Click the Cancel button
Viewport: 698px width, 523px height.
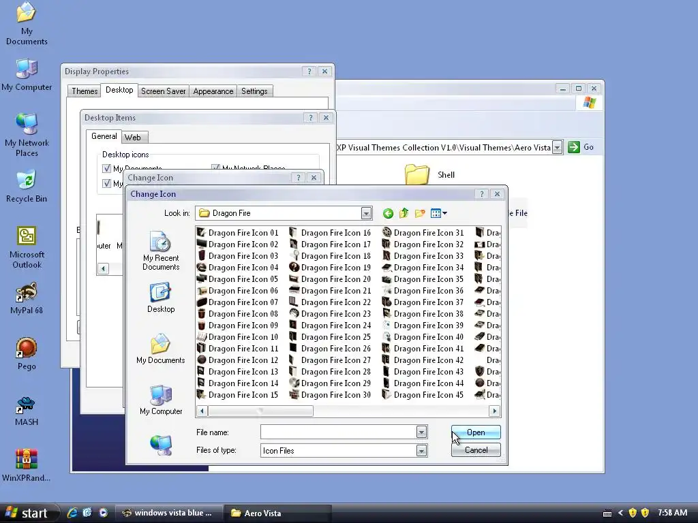pos(476,450)
